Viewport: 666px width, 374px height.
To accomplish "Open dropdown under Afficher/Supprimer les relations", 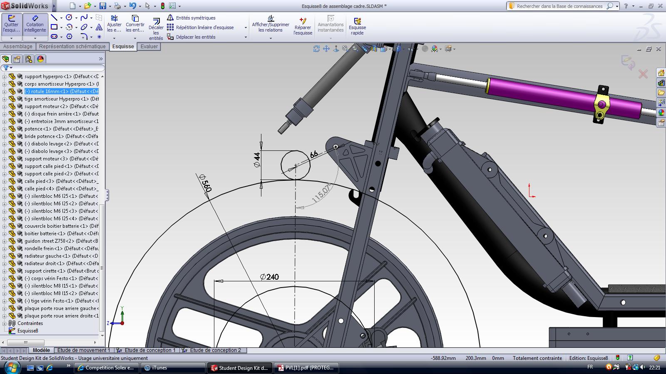I will (x=271, y=38).
